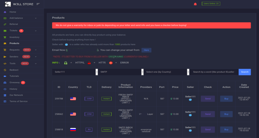
Task: Click the notification bell icon
Action: (x=195, y=4)
